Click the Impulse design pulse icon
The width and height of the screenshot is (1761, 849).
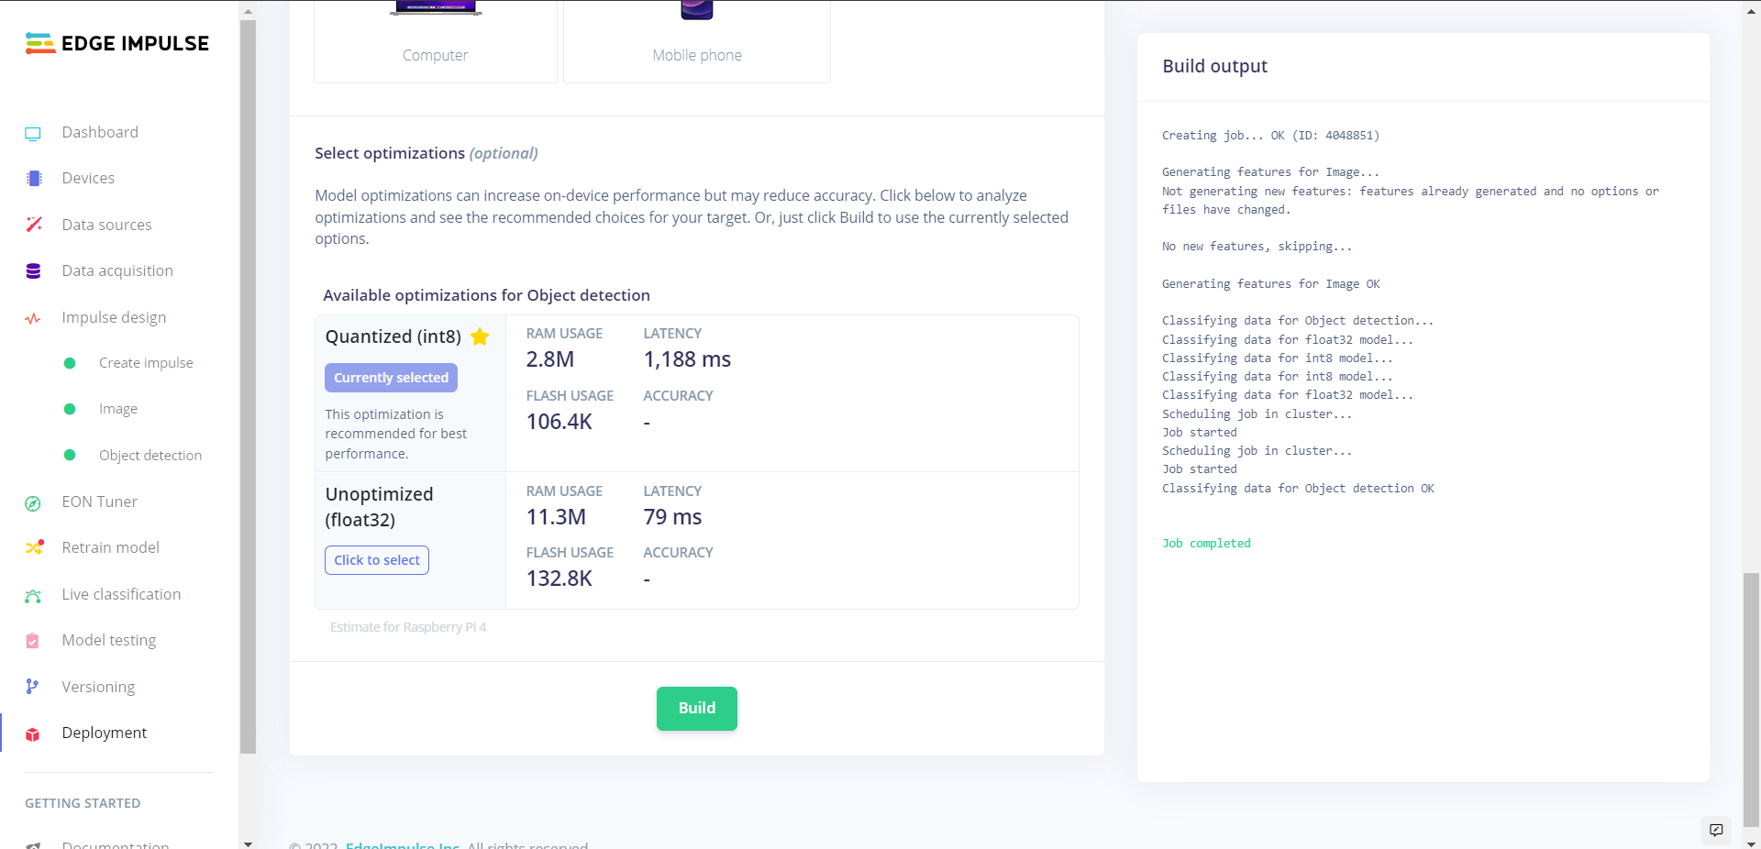pyautogui.click(x=33, y=319)
